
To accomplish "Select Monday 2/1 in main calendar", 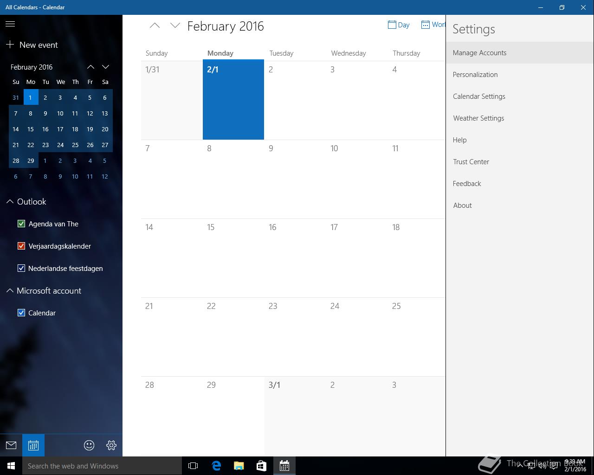I will [x=233, y=100].
